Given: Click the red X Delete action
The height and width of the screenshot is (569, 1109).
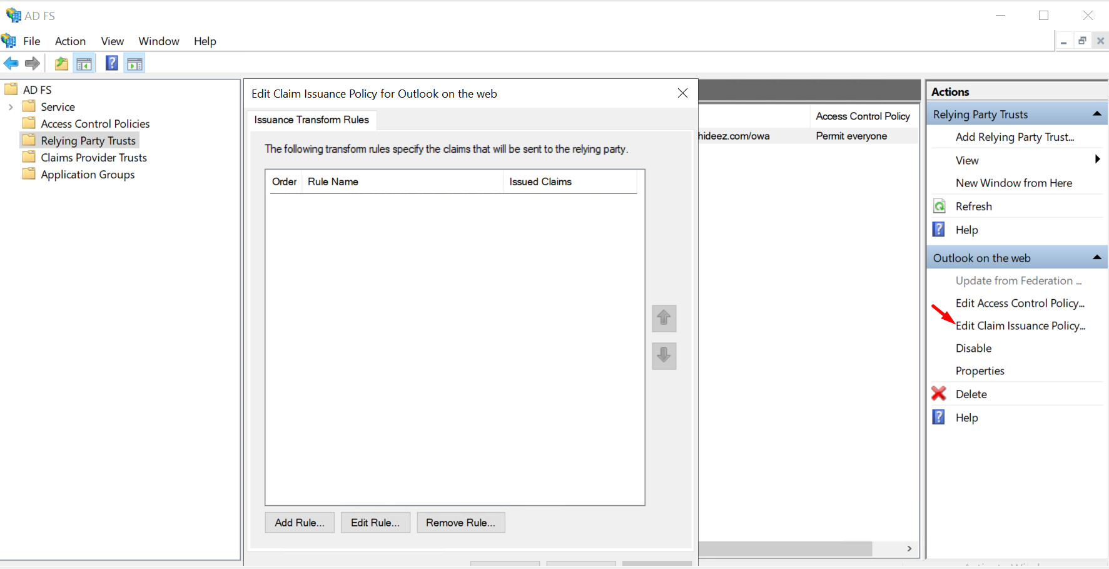Looking at the screenshot, I should coord(939,394).
